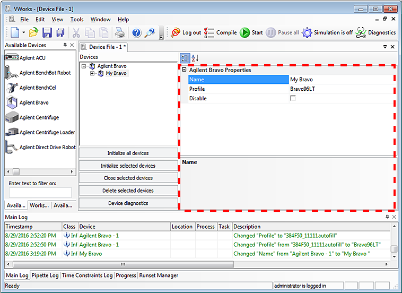This screenshot has height=293, width=402.
Task: Click the blue Help question mark icon
Action: click(137, 33)
